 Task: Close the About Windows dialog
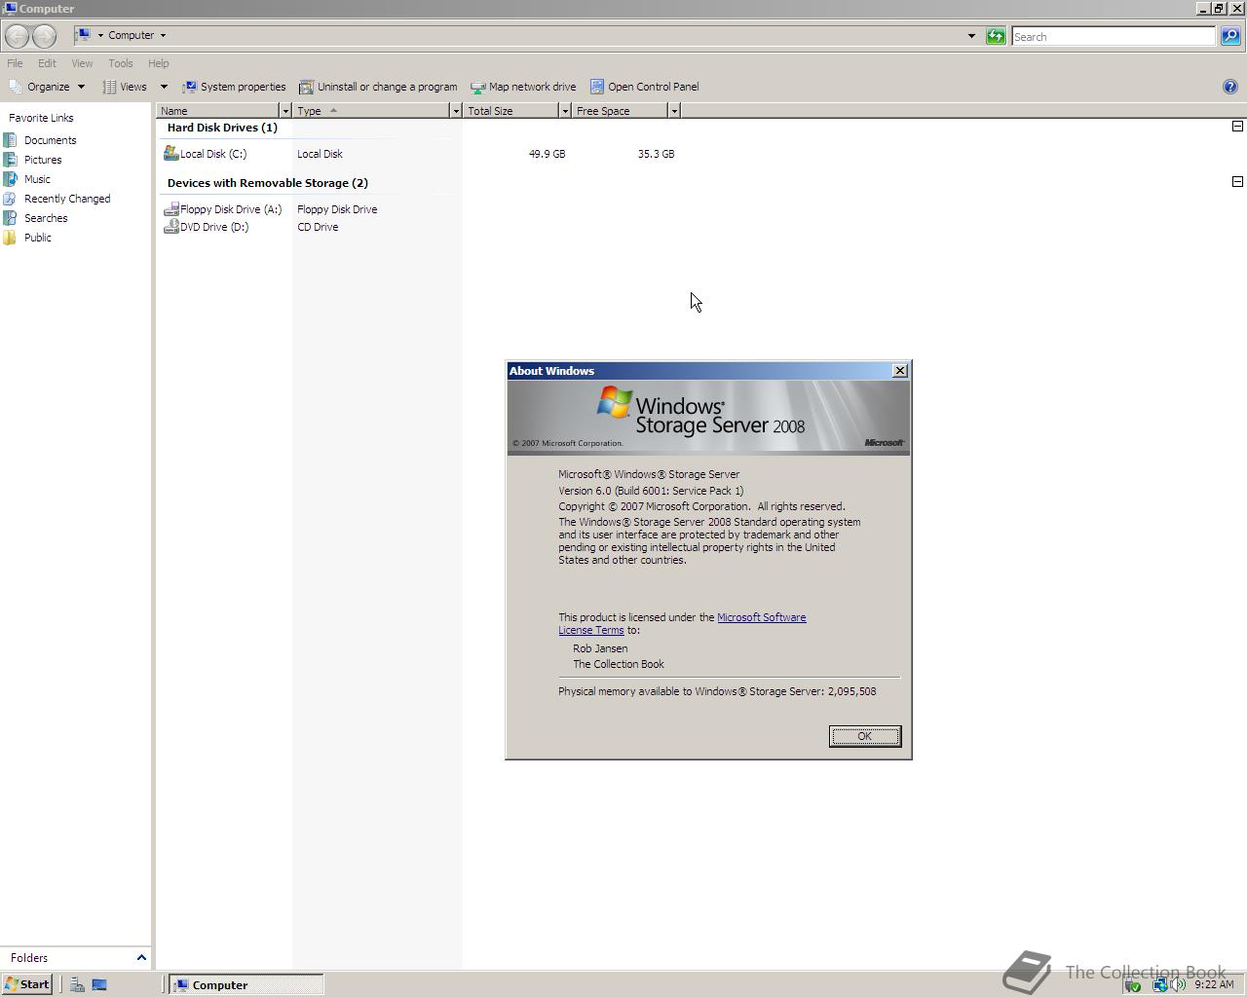900,371
